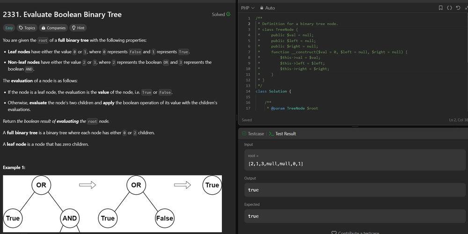Click the divider between editor and test panels
The image size is (468, 234).
[x=355, y=126]
